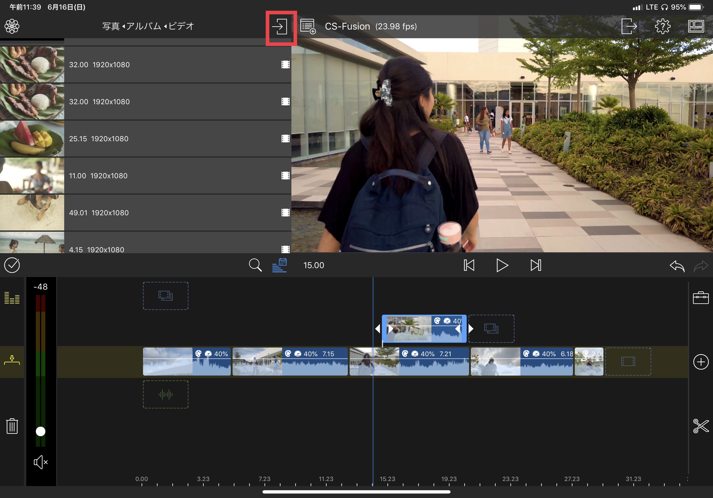Tap the scissors split clip tool
This screenshot has width=713, height=498.
[x=700, y=426]
